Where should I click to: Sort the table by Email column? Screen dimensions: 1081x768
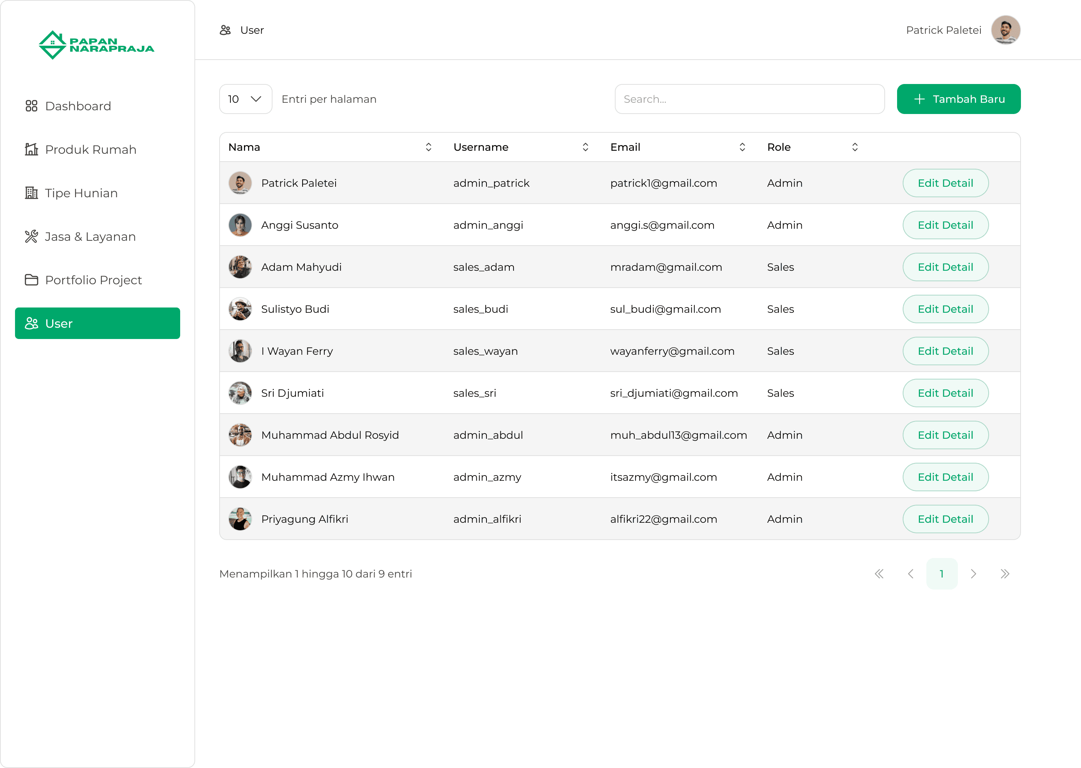point(742,147)
